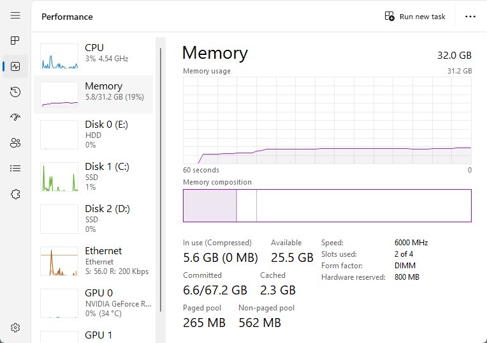Click the Performance page title
The height and width of the screenshot is (343, 487).
click(x=67, y=17)
